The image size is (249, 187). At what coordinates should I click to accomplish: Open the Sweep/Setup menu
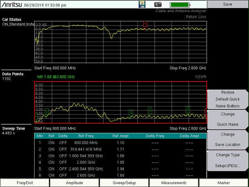[x=124, y=183]
